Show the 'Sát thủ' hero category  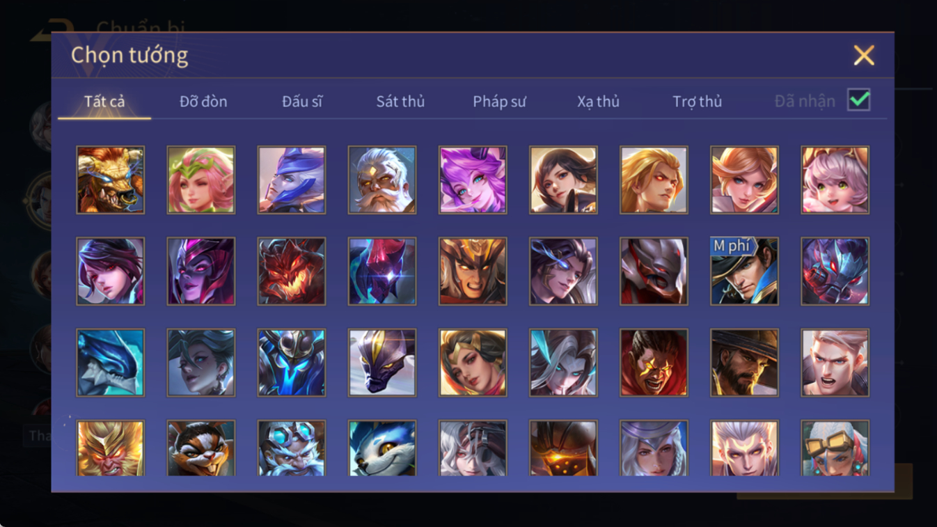pos(400,102)
